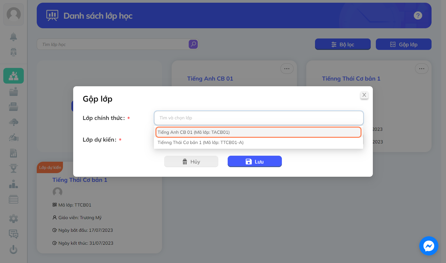Open the Messenger chat bubble

[x=429, y=246]
